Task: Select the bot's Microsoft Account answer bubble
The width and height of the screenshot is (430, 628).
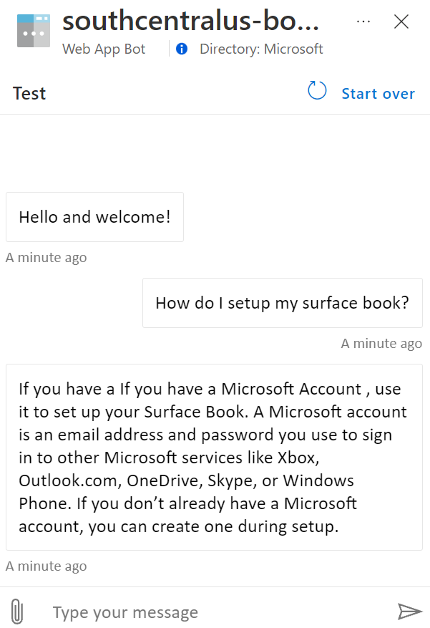Action: (x=213, y=457)
